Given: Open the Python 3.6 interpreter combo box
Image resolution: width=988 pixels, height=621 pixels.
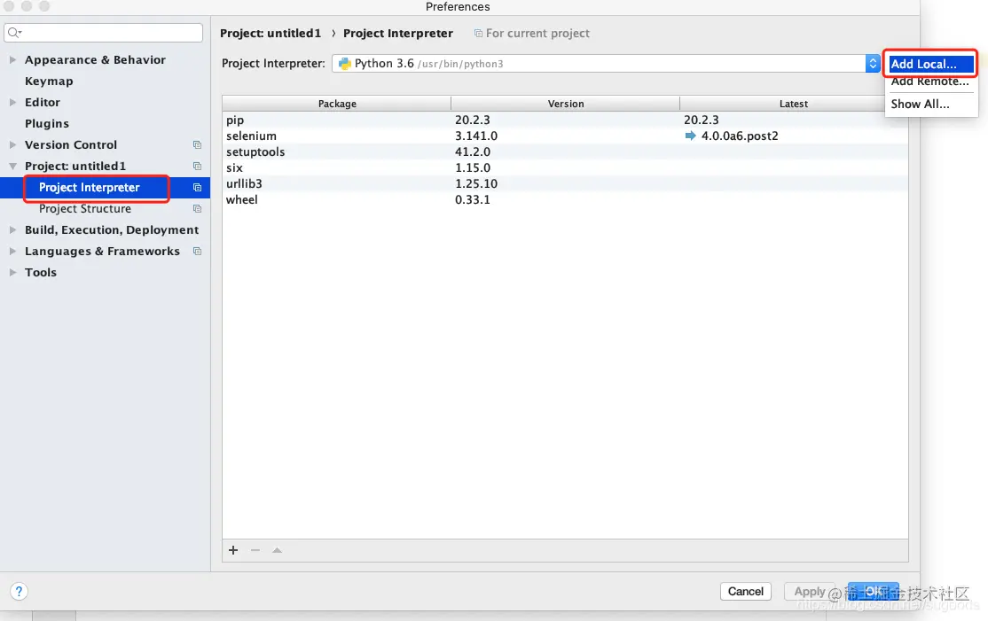Looking at the screenshot, I should [x=606, y=64].
